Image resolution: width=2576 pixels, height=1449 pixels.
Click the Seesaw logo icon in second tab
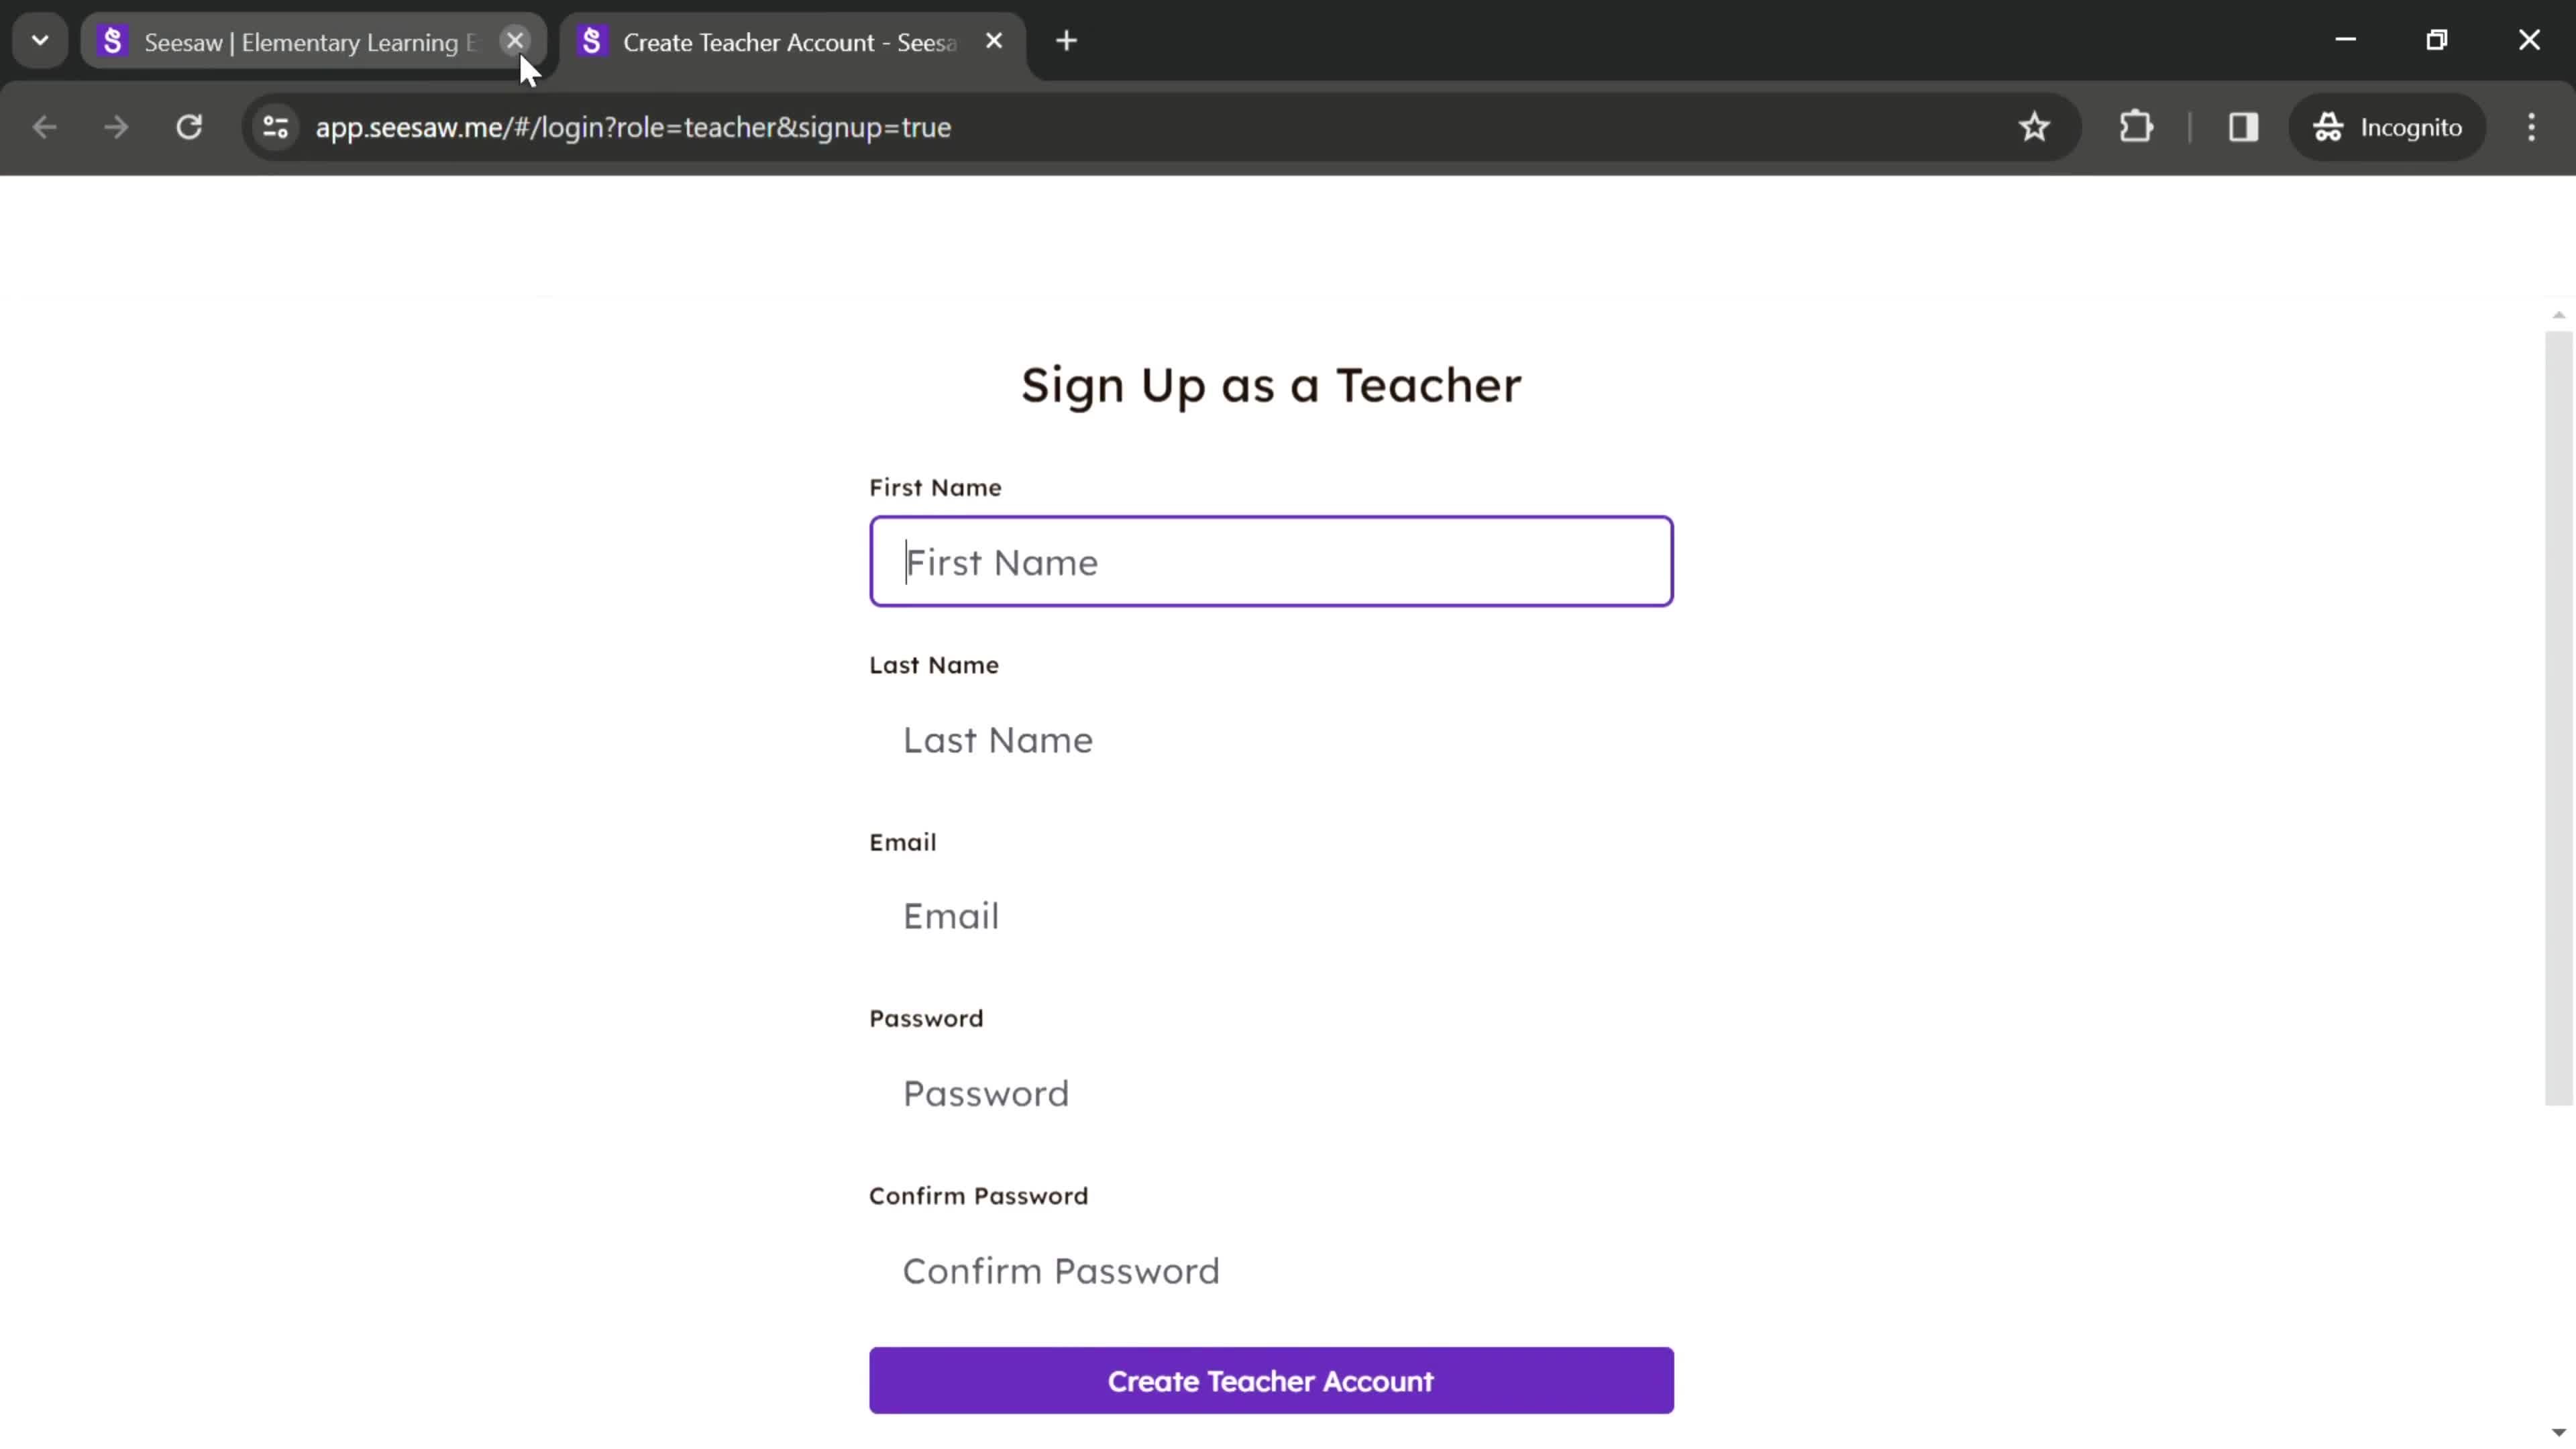(x=591, y=41)
